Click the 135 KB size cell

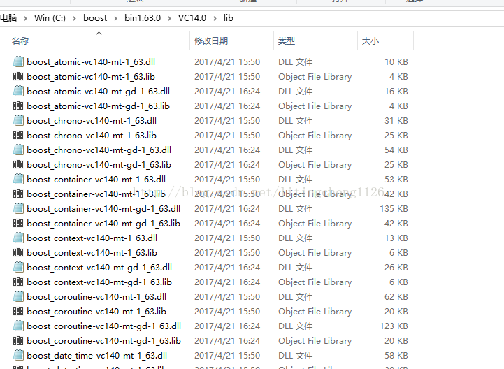(394, 208)
